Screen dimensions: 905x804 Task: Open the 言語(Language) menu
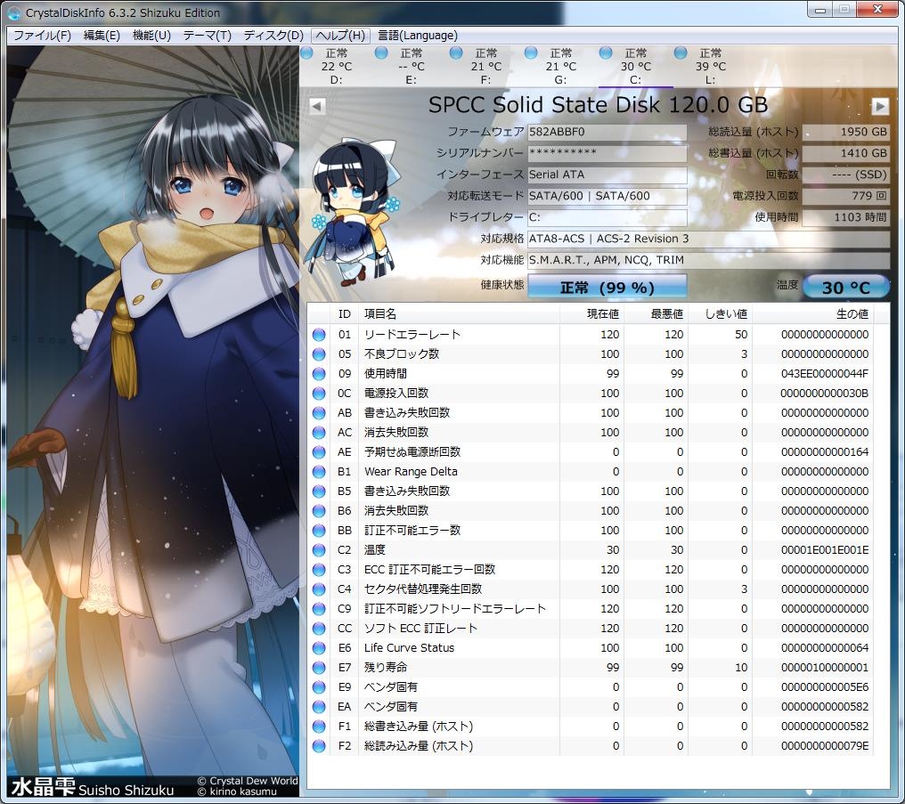tap(417, 36)
